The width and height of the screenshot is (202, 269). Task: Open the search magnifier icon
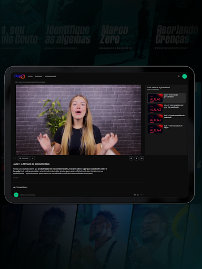coord(179,76)
